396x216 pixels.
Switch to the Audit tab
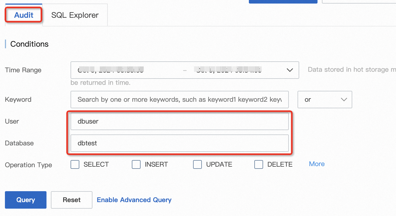[x=24, y=15]
